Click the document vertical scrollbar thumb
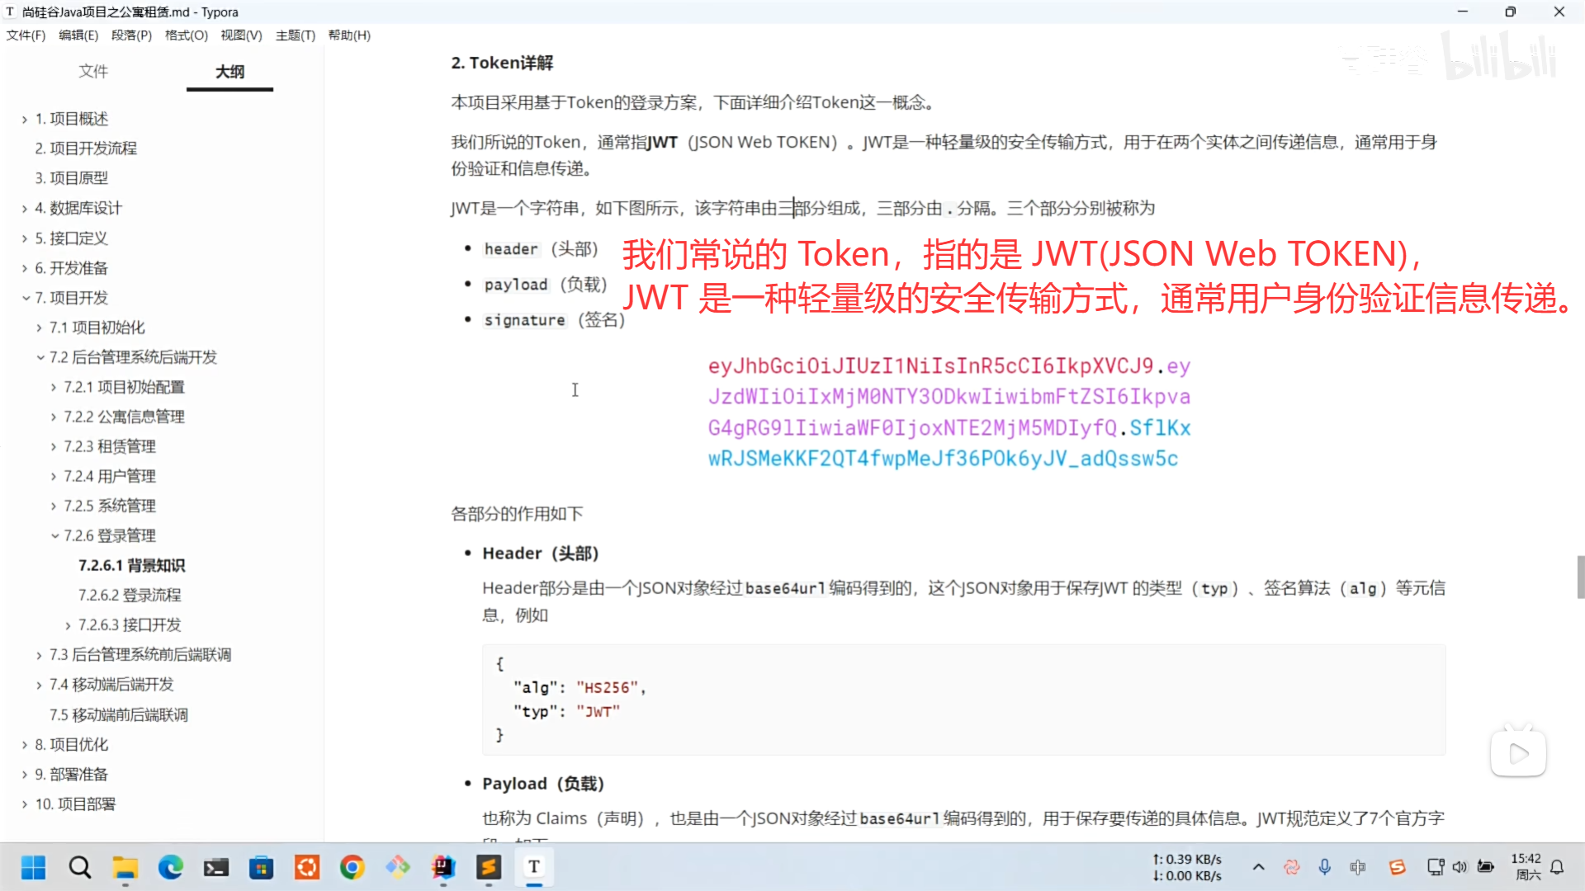This screenshot has width=1585, height=891. pos(1580,577)
